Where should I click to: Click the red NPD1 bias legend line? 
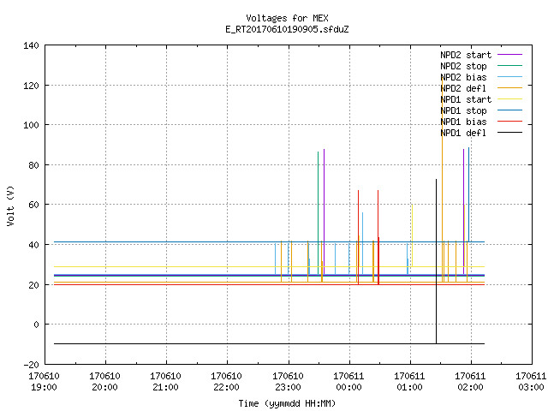509,122
